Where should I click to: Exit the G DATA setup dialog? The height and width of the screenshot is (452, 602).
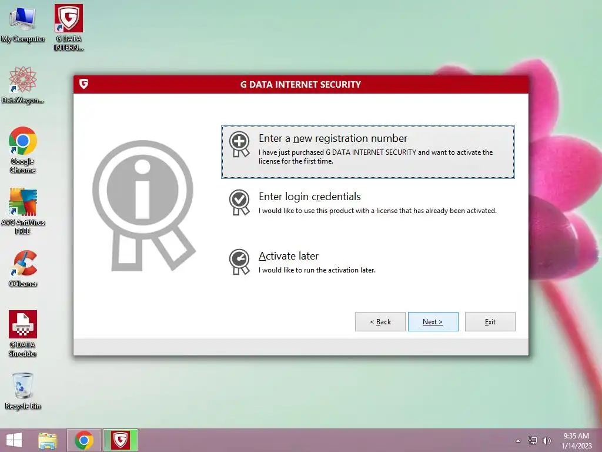pyautogui.click(x=490, y=322)
